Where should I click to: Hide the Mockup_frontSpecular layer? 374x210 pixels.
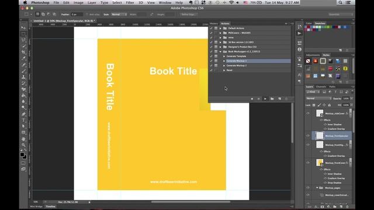coord(308,136)
